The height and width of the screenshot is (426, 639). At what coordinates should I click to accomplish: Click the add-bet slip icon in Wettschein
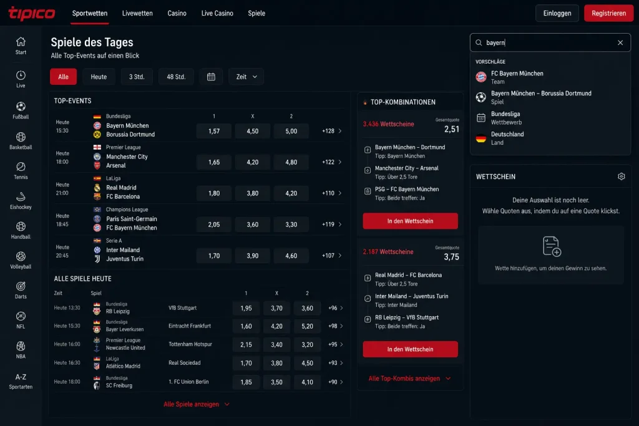tap(552, 246)
